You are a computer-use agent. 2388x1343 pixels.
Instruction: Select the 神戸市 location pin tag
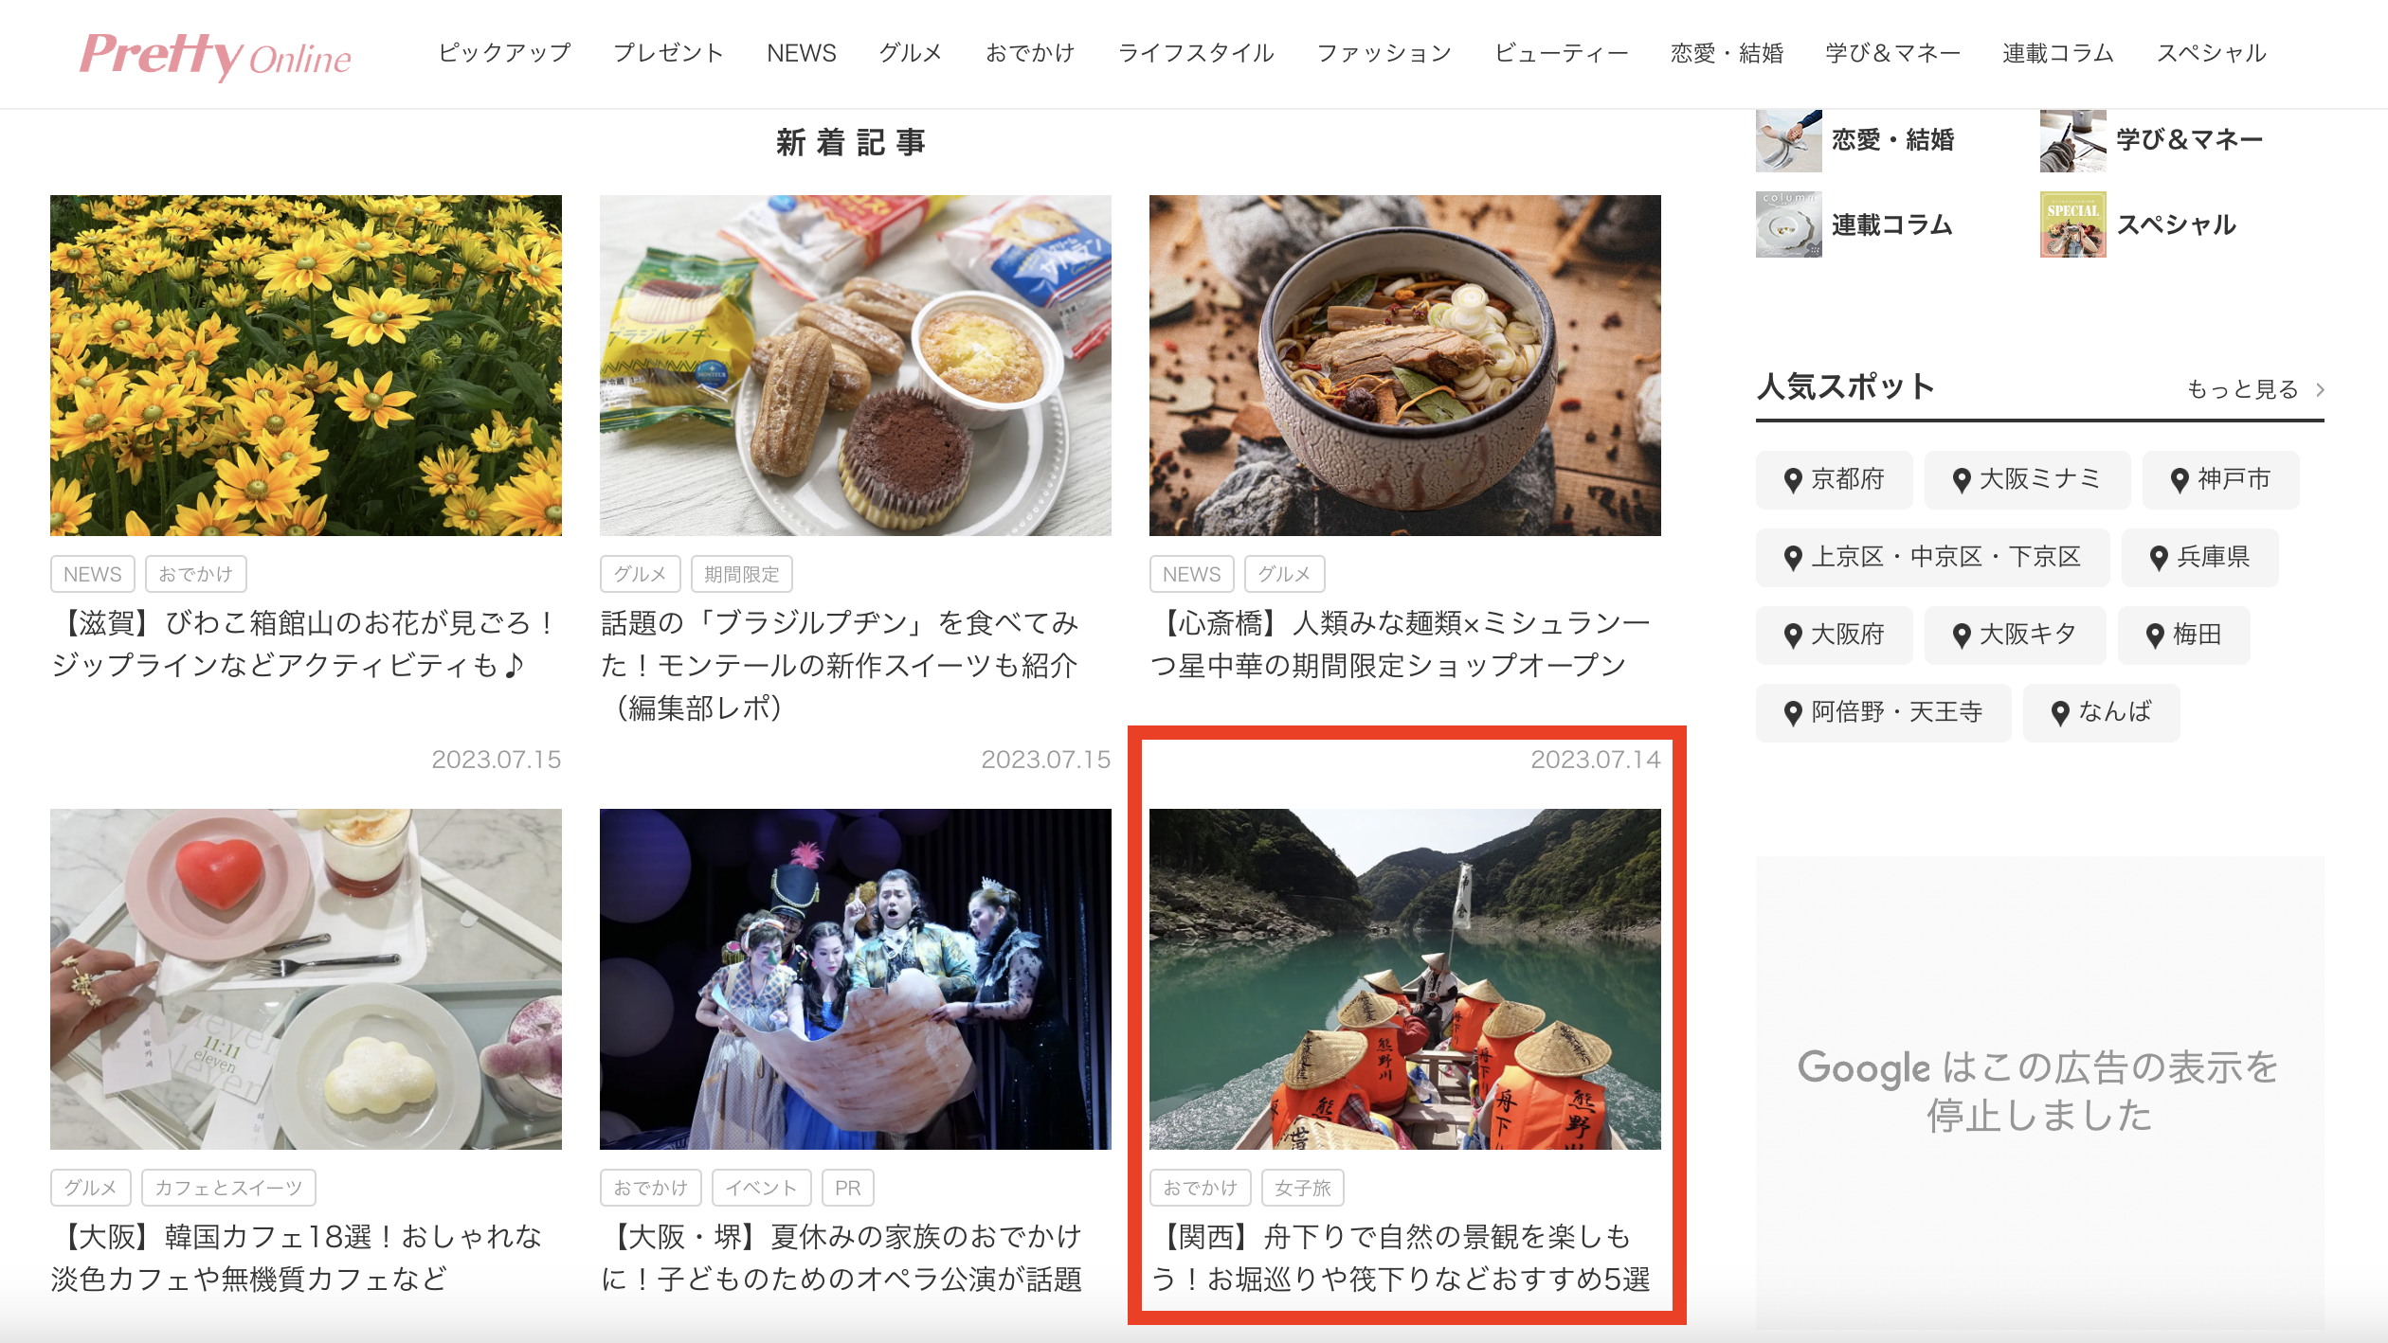2220,479
